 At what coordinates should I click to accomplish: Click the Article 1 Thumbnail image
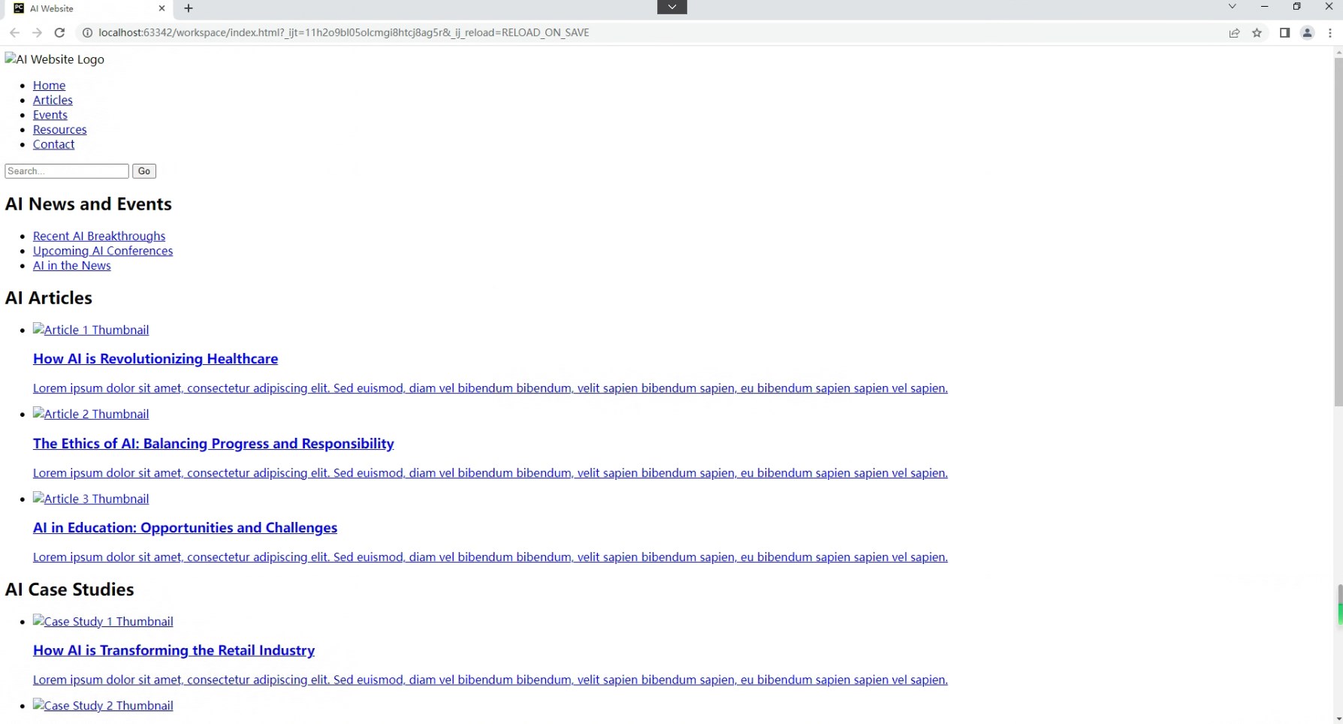tap(91, 330)
